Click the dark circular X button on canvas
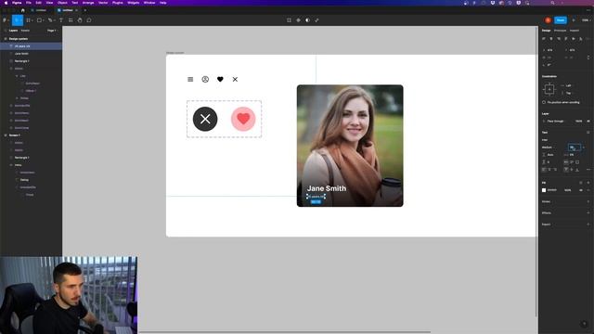594x334 pixels. (205, 119)
